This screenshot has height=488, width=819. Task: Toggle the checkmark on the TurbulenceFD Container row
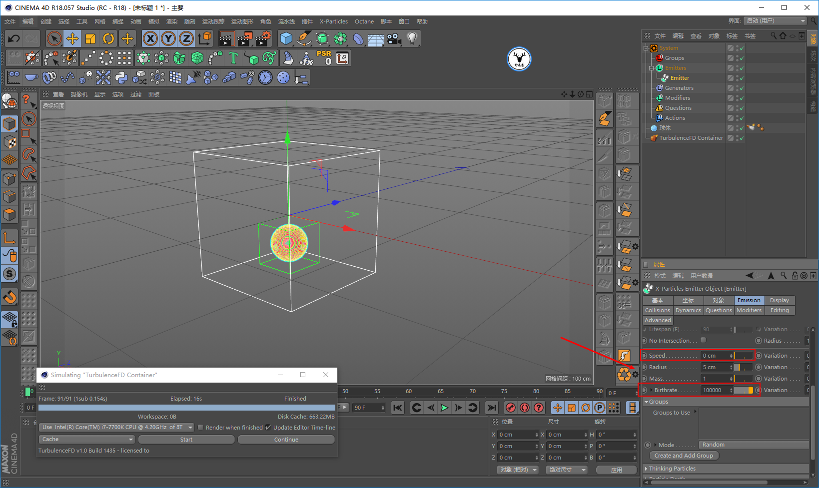coord(742,138)
